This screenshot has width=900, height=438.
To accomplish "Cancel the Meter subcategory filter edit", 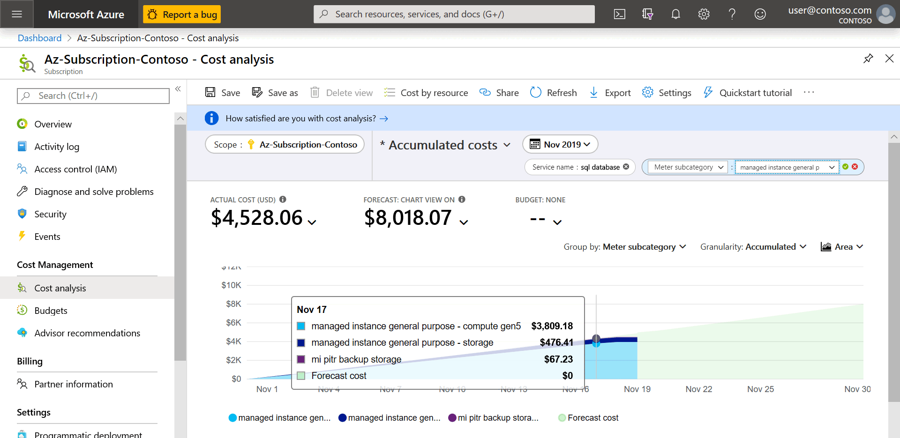I will 855,167.
